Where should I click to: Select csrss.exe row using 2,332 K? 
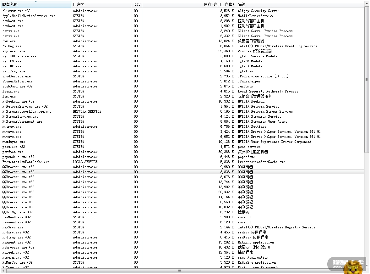click(182, 36)
